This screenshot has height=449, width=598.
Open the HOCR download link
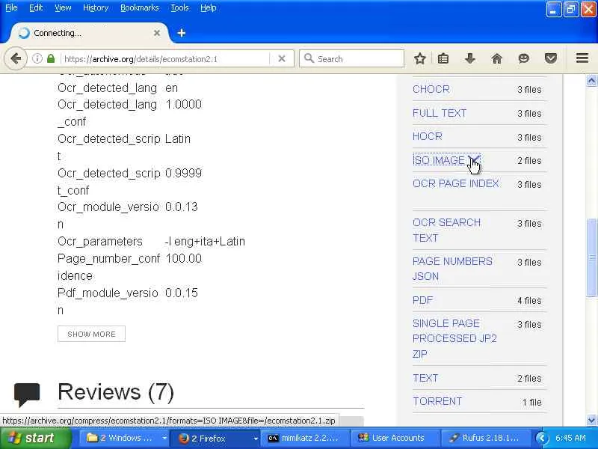427,136
